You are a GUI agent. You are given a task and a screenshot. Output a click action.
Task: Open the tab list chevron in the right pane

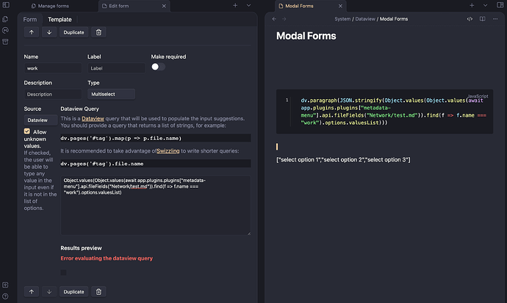(x=486, y=5)
